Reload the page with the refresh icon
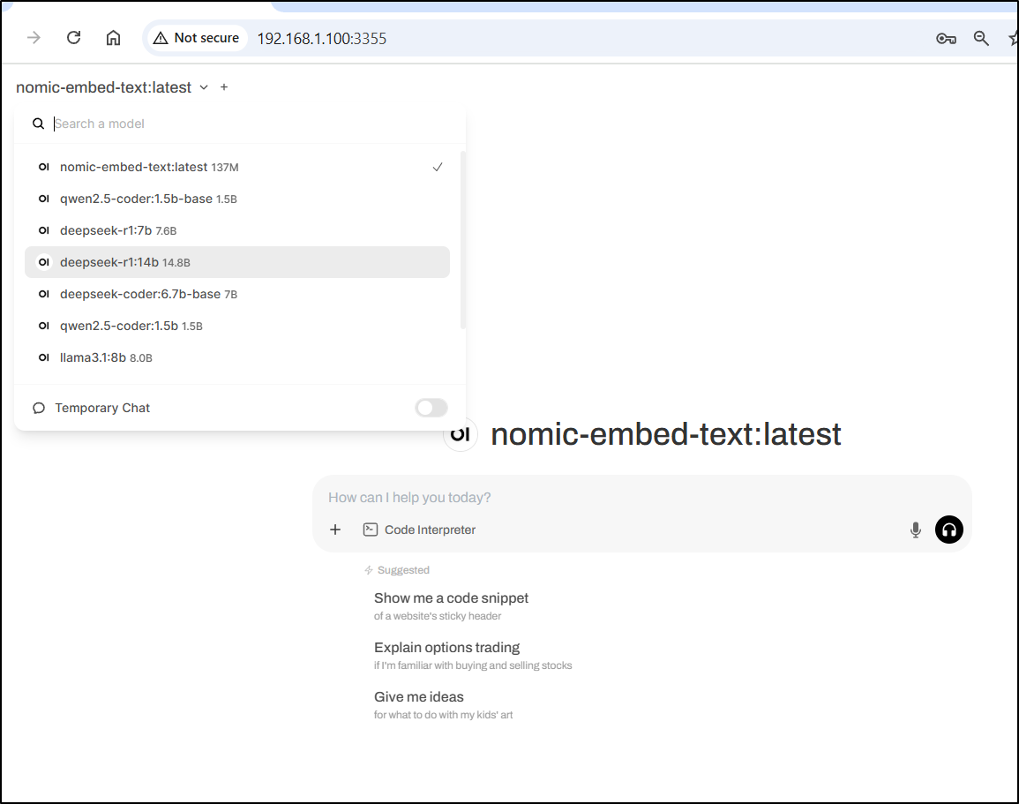The height and width of the screenshot is (804, 1019). click(73, 38)
